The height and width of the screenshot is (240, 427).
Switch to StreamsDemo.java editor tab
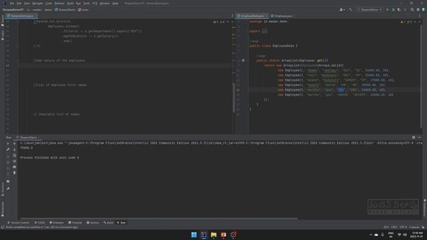tap(22, 16)
